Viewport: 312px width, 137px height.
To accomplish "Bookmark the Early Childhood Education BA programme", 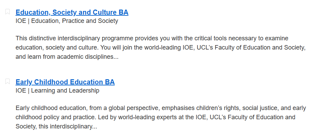I will tap(8, 81).
